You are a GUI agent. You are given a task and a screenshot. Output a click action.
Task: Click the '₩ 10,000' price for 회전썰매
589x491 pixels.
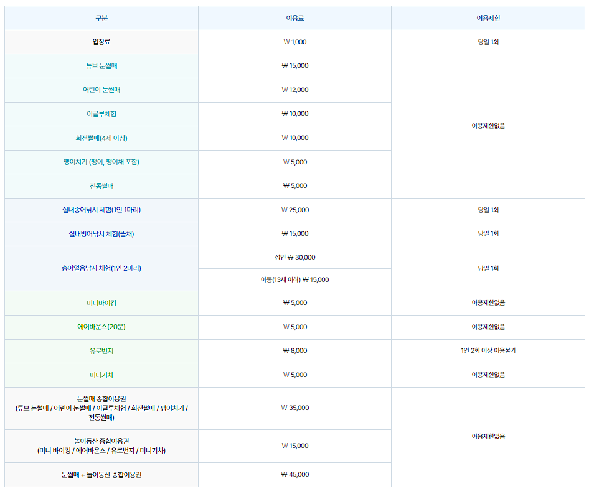(295, 138)
